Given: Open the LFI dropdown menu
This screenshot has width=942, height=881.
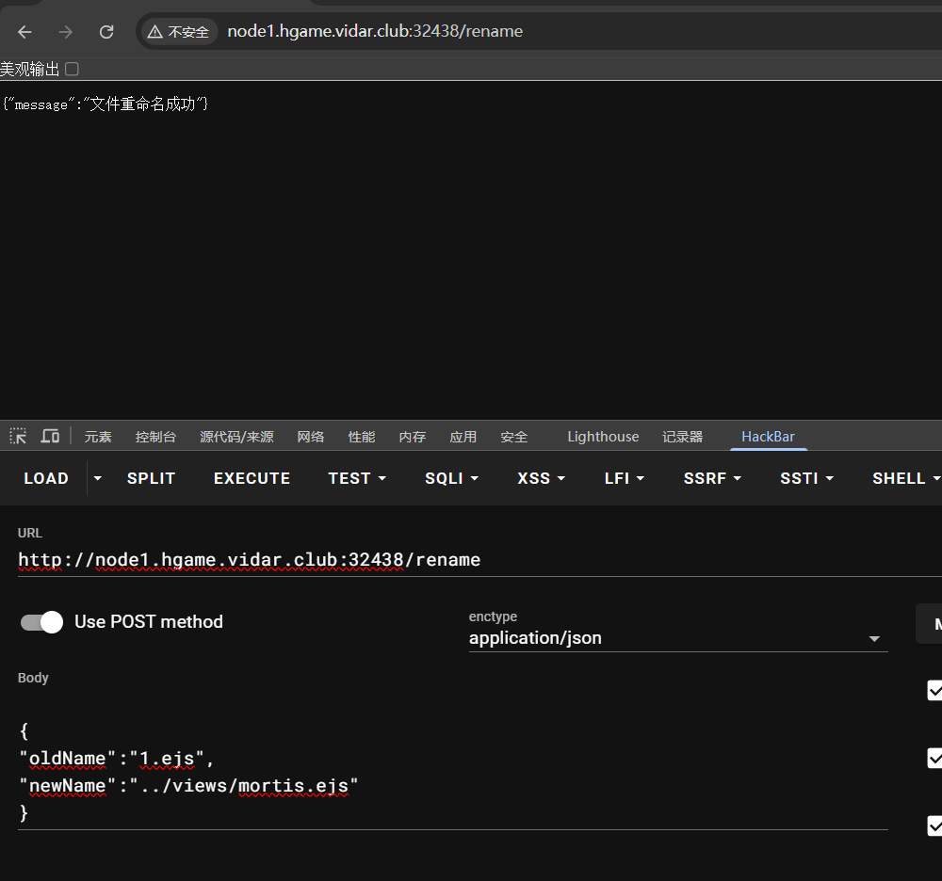Looking at the screenshot, I should point(624,478).
